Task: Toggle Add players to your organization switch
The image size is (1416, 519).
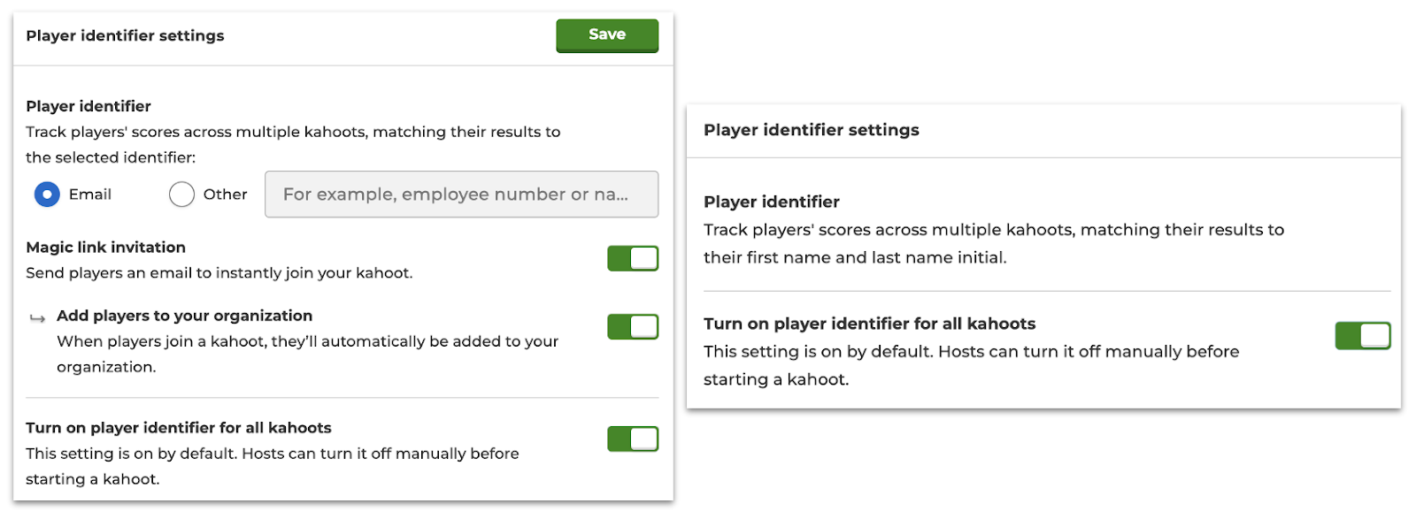Action: [633, 326]
